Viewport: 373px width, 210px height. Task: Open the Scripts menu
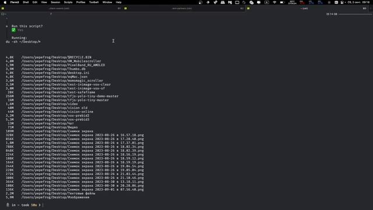tap(68, 2)
